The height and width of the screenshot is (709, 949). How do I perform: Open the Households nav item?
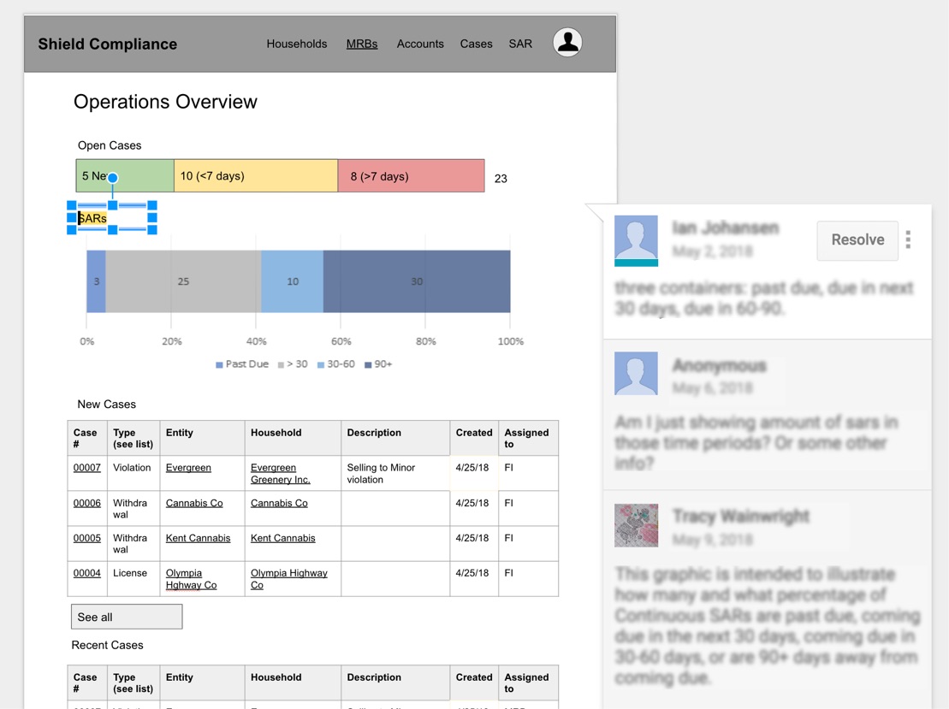(296, 44)
